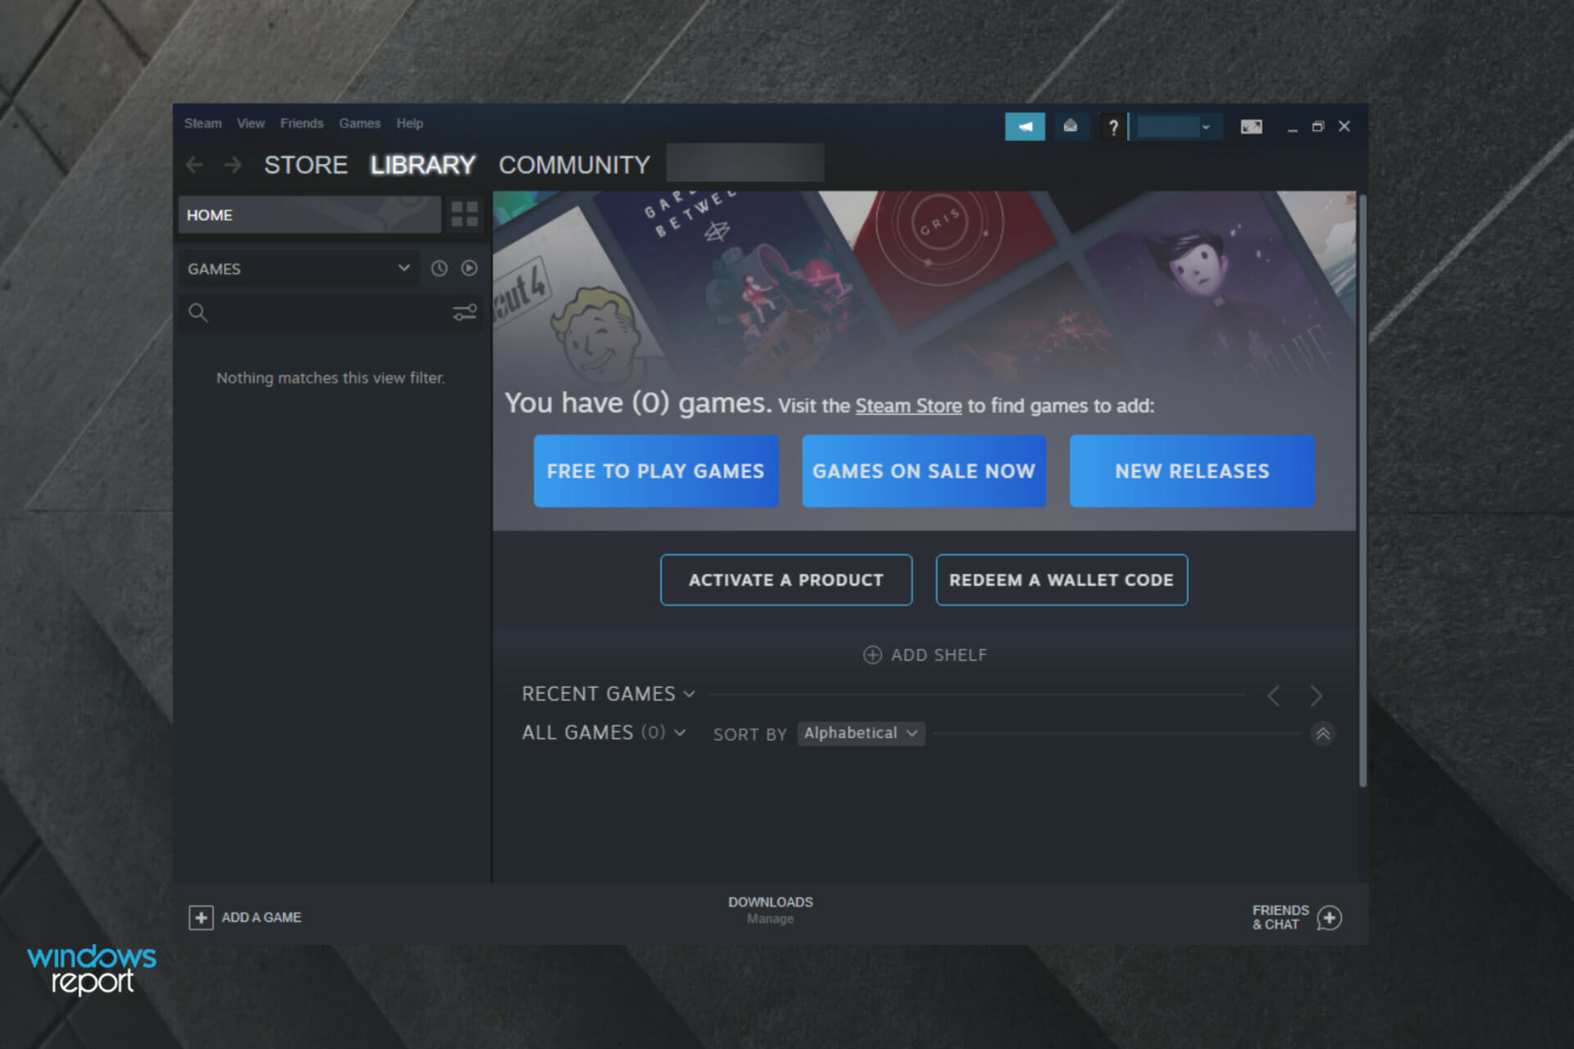The width and height of the screenshot is (1574, 1049).
Task: Click the recent activity clock icon
Action: [x=438, y=268]
